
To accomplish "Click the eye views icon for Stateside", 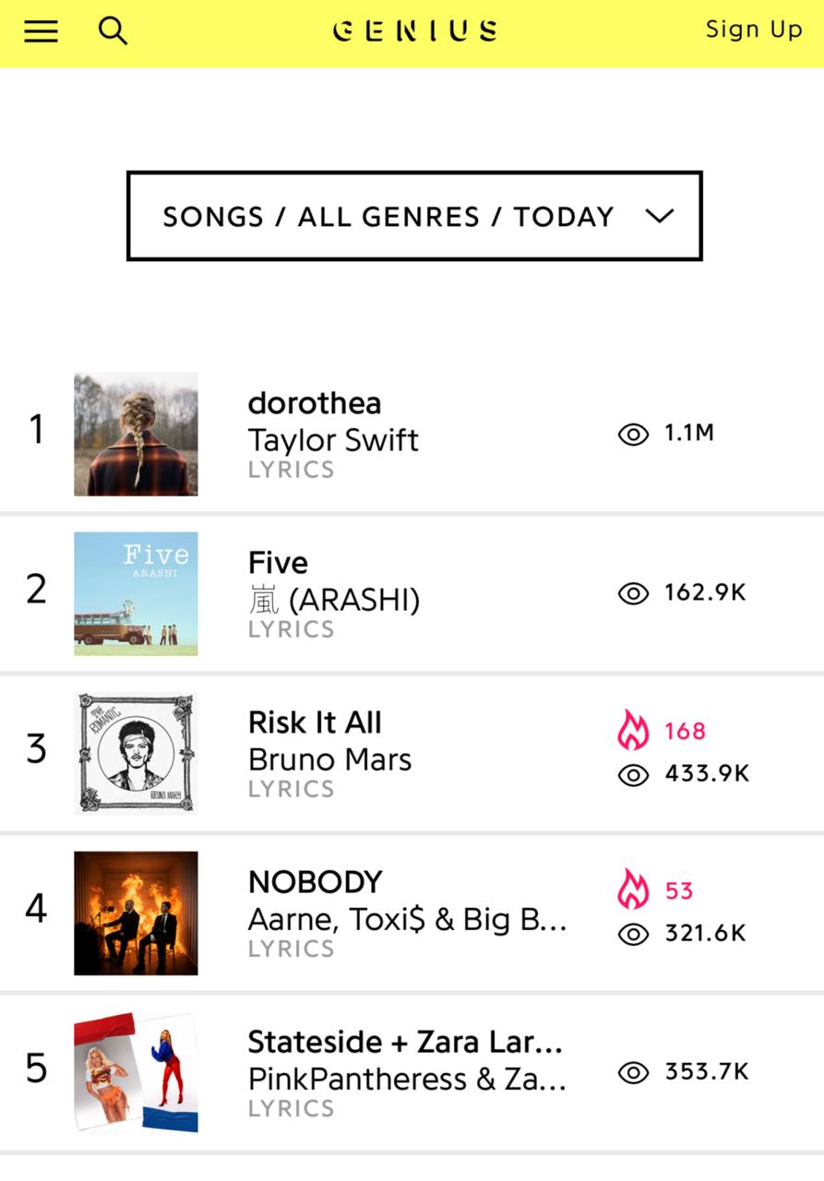I will (x=633, y=1072).
